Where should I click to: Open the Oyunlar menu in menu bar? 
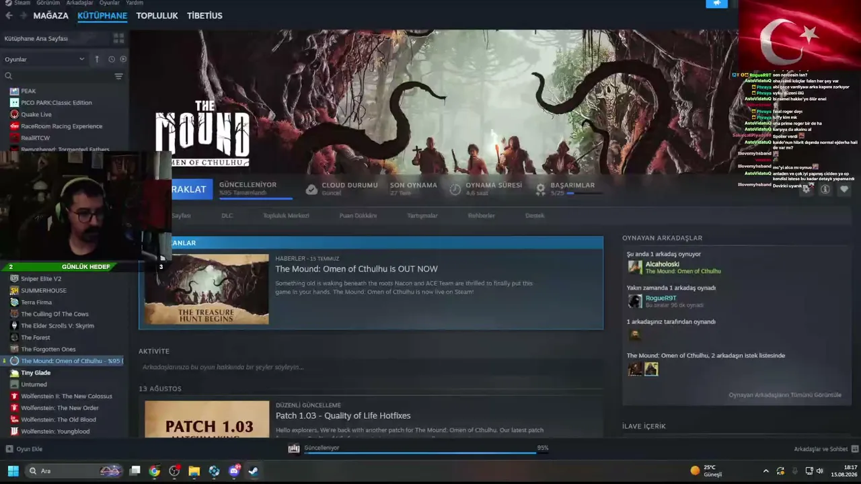tap(110, 3)
